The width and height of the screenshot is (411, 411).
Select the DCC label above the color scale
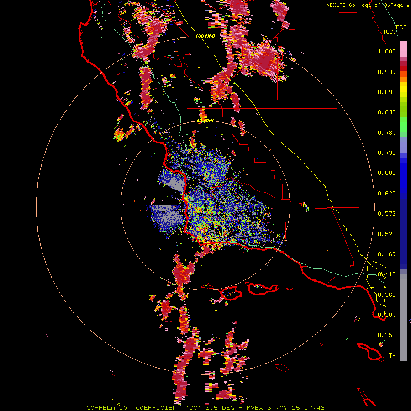(x=401, y=27)
